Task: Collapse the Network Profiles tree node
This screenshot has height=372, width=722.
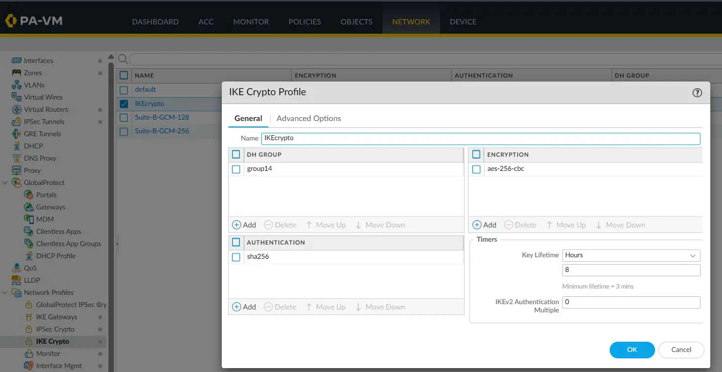Action: (5, 292)
